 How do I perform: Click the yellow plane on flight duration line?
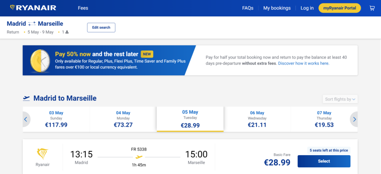pyautogui.click(x=139, y=157)
